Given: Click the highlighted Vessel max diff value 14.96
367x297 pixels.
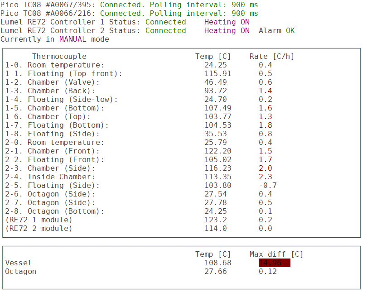Looking at the screenshot, I should click(274, 263).
